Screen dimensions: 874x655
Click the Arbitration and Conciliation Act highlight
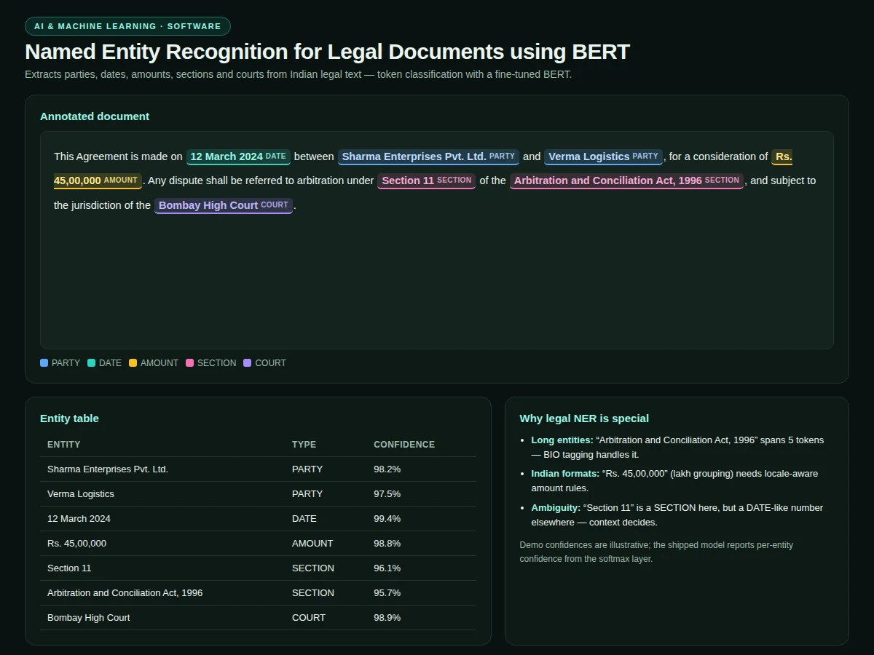[x=626, y=180]
